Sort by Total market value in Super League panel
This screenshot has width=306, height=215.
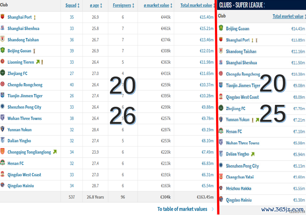(x=288, y=16)
